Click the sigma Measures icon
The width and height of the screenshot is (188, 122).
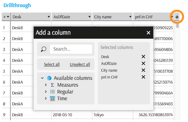(52, 85)
